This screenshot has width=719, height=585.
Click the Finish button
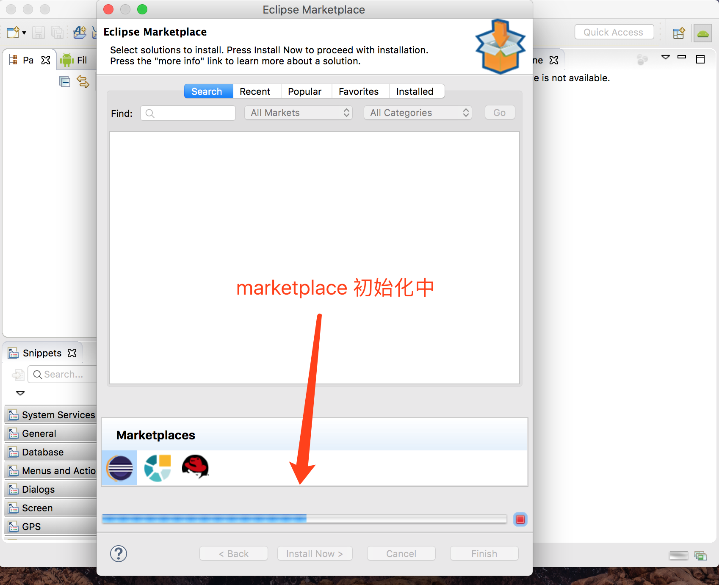click(484, 553)
